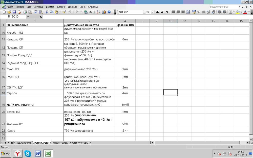The image size is (253, 158).
Task: Open Yandex Browser from the taskbar
Action: [17, 154]
